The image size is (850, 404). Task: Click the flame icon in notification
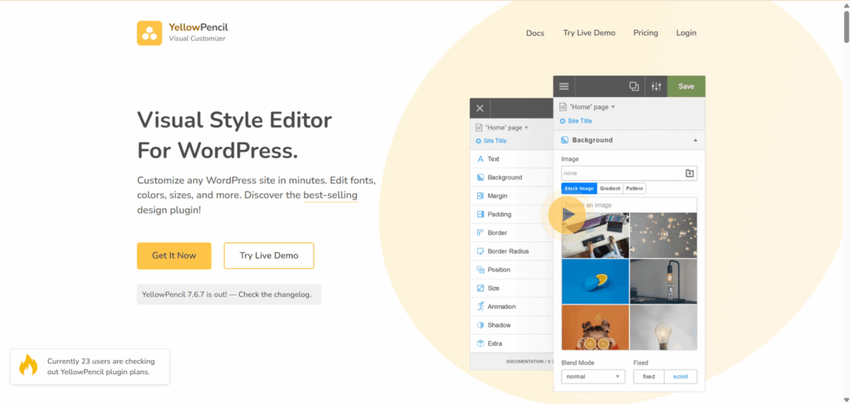(27, 365)
